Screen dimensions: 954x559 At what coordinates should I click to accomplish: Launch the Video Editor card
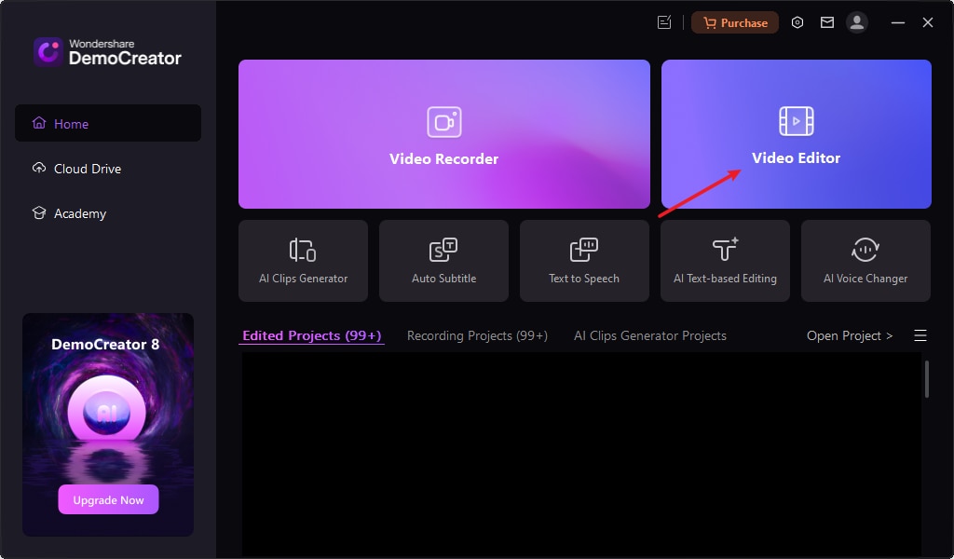click(796, 134)
